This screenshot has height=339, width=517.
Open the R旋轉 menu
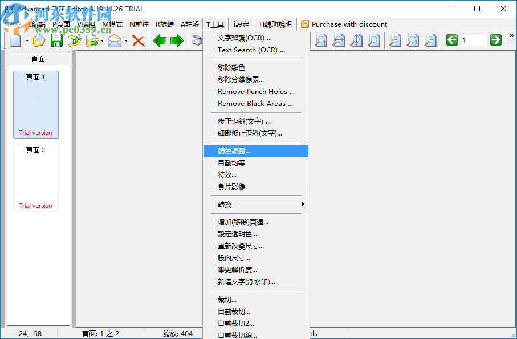(164, 24)
